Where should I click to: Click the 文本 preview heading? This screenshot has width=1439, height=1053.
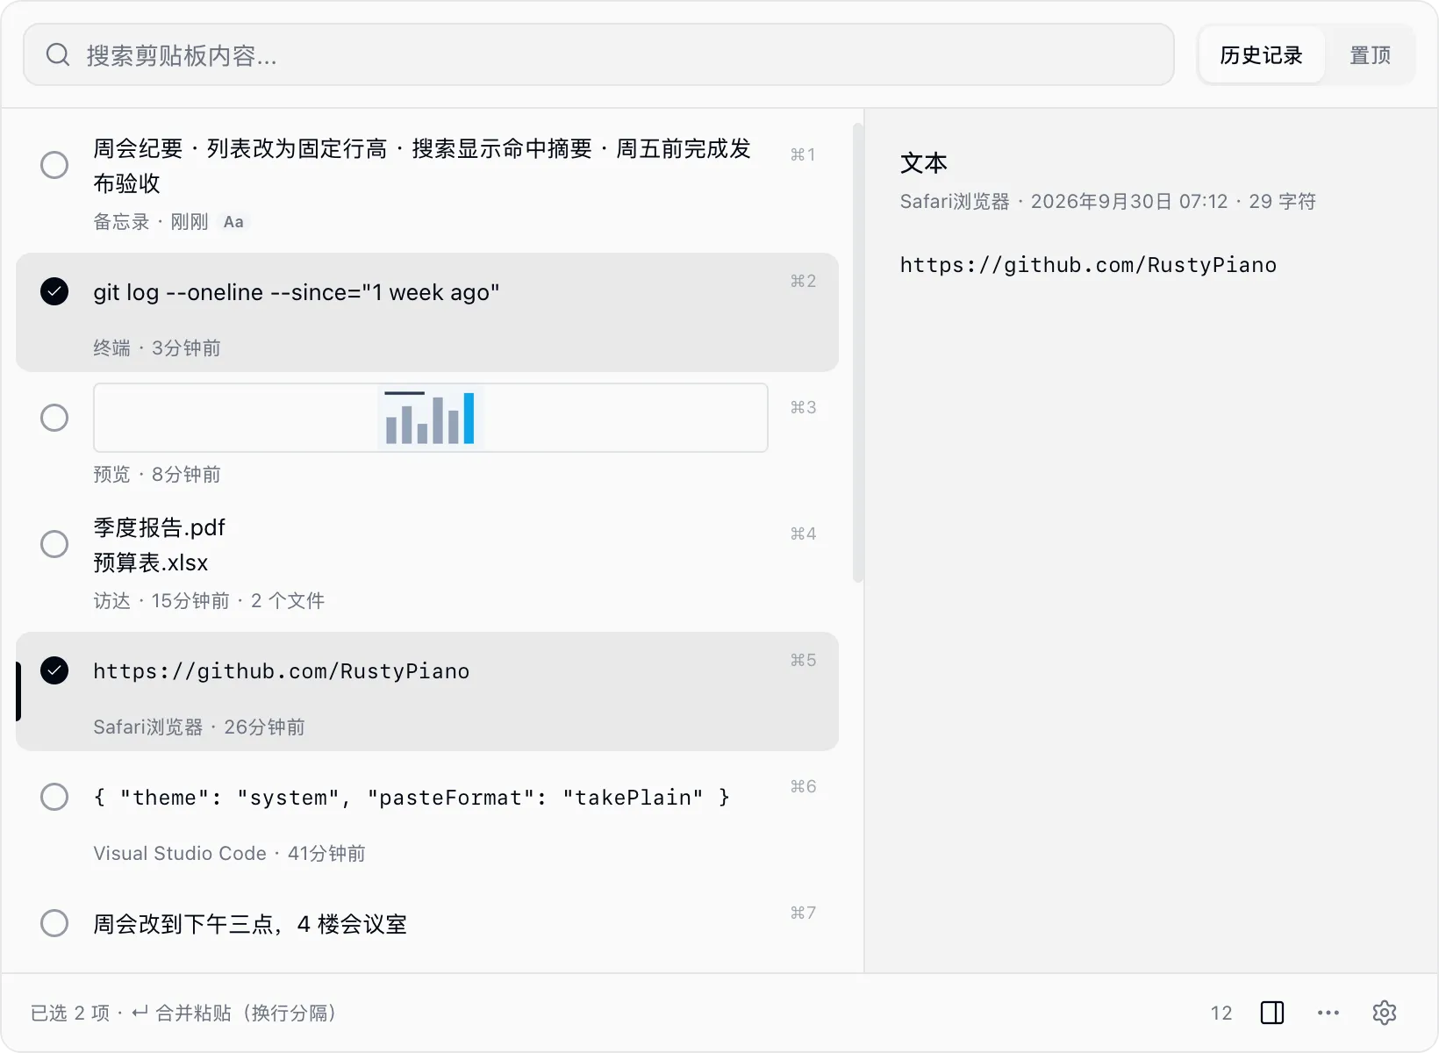point(924,163)
